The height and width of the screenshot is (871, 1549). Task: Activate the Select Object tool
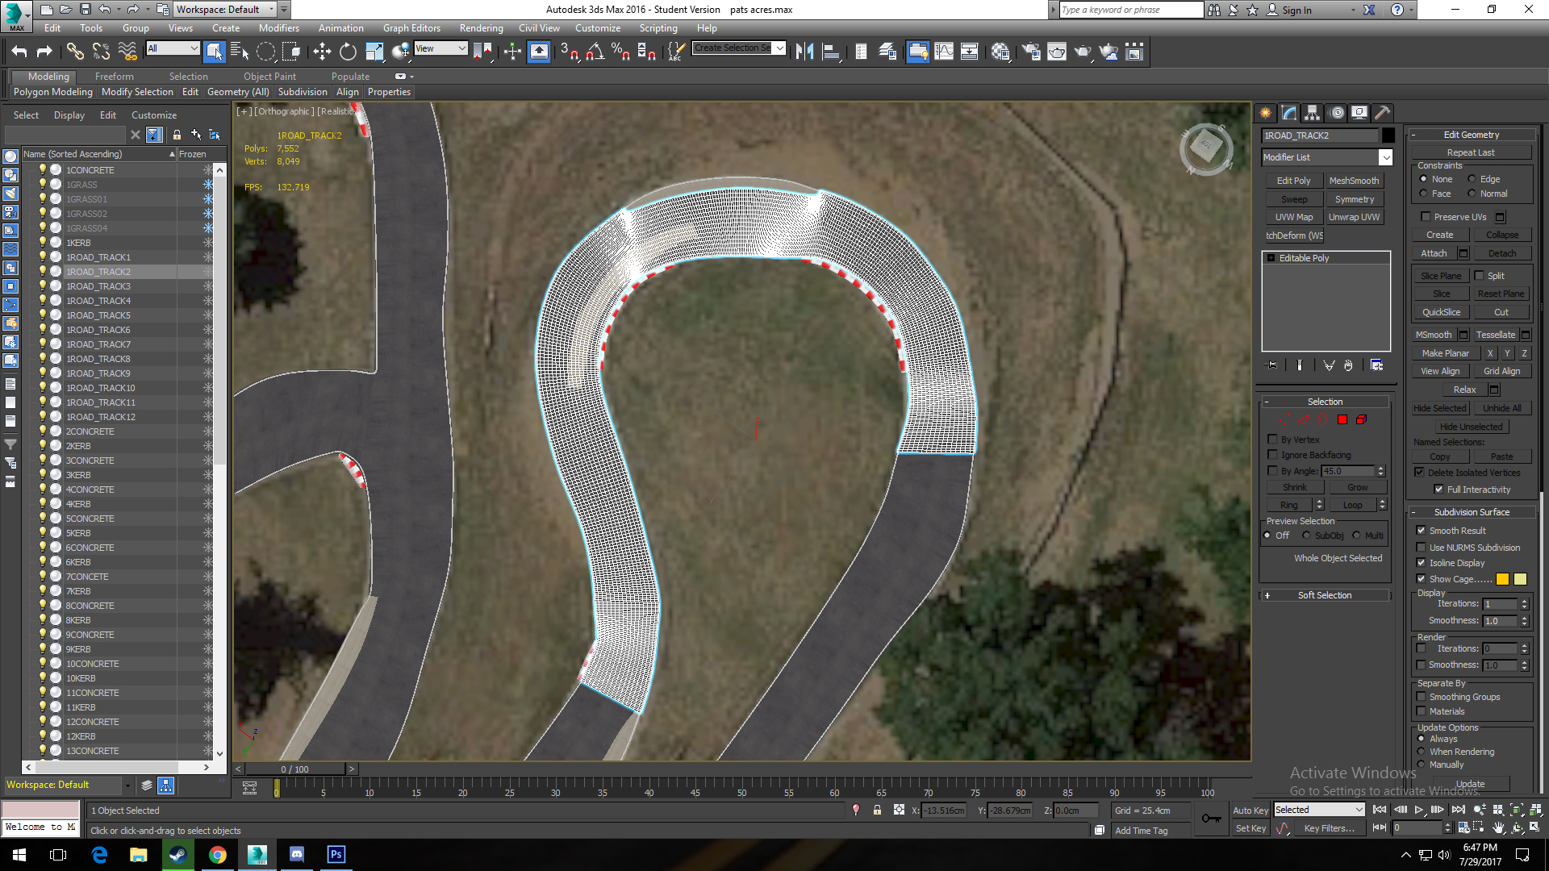(214, 52)
